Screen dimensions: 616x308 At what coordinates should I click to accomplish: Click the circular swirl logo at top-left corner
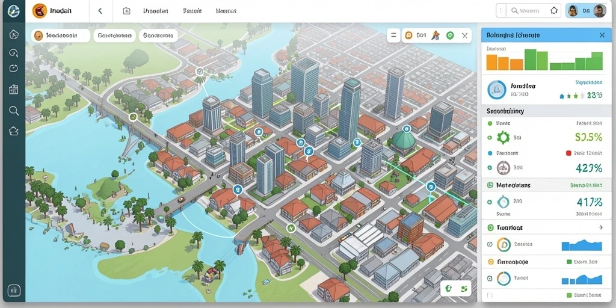pos(13,11)
